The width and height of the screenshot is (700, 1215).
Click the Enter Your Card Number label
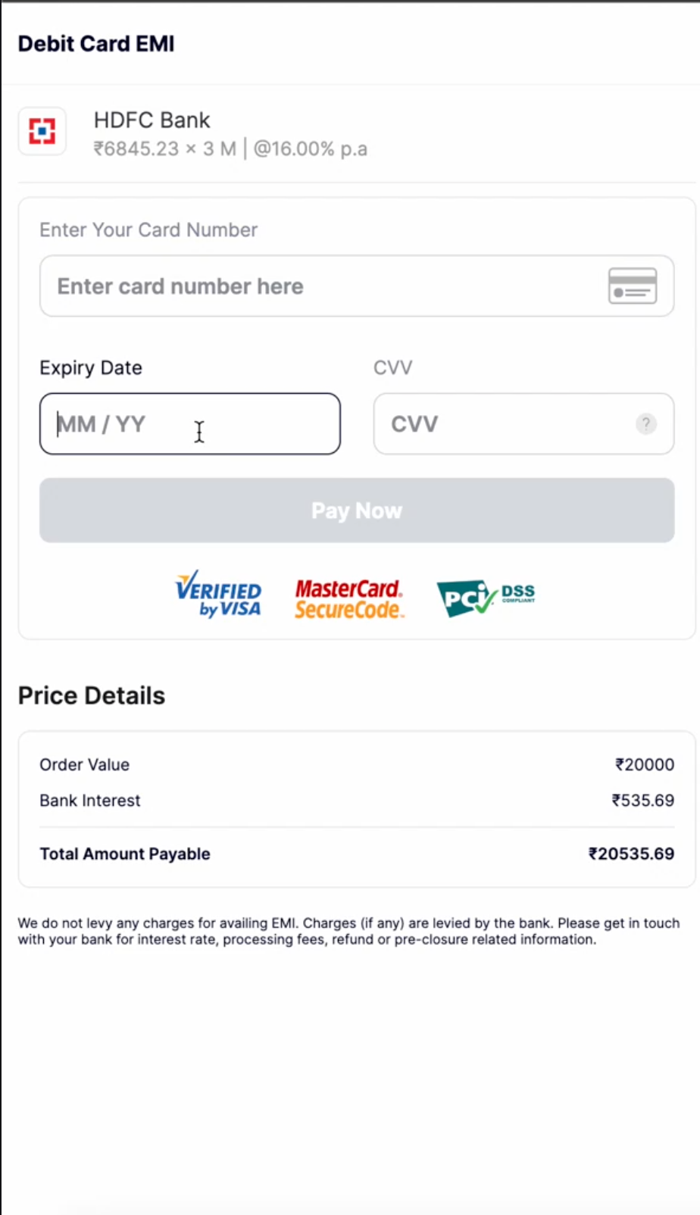tap(148, 230)
